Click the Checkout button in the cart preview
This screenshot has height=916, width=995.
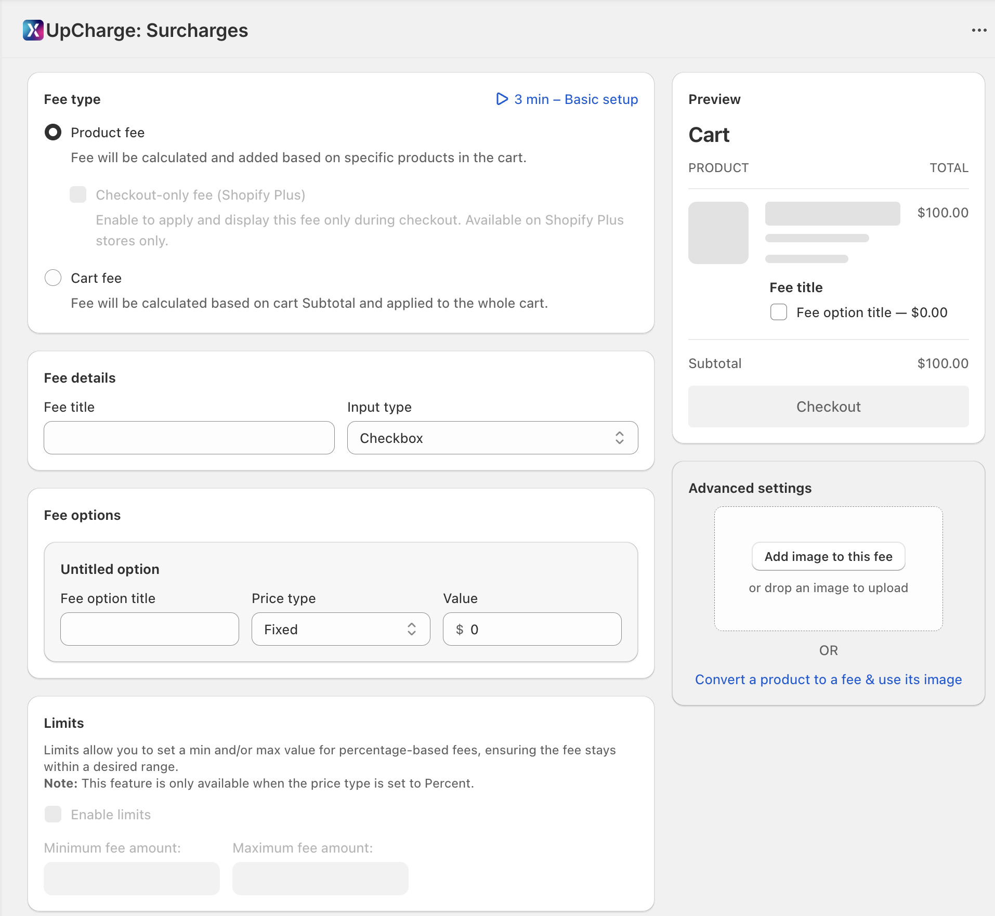(827, 407)
